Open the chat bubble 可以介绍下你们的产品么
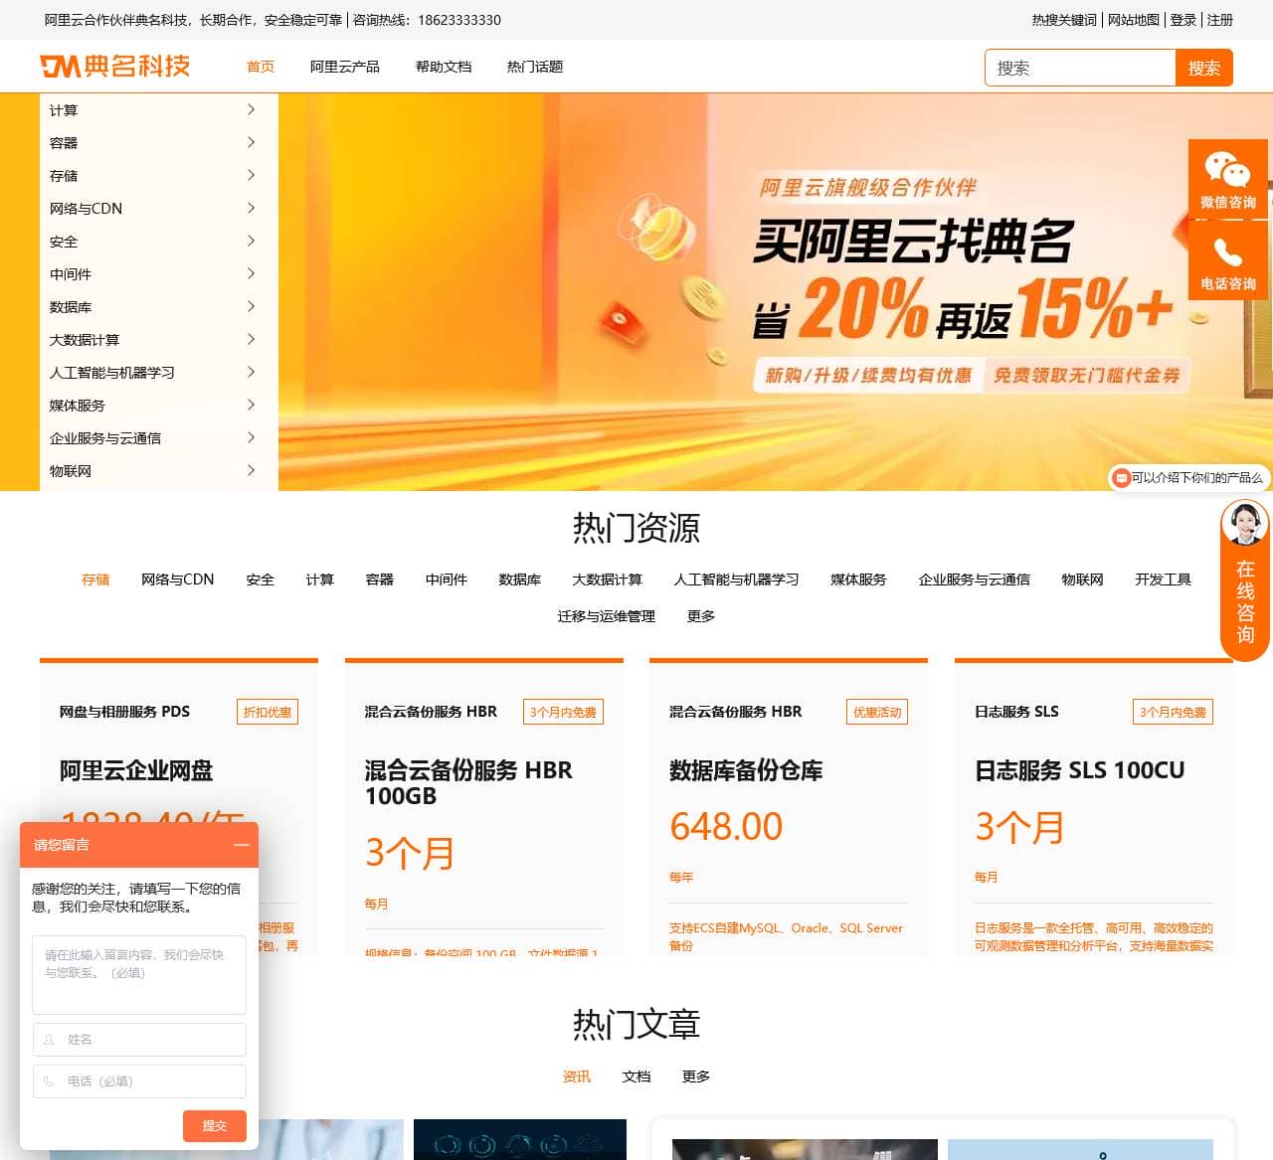 (1189, 478)
